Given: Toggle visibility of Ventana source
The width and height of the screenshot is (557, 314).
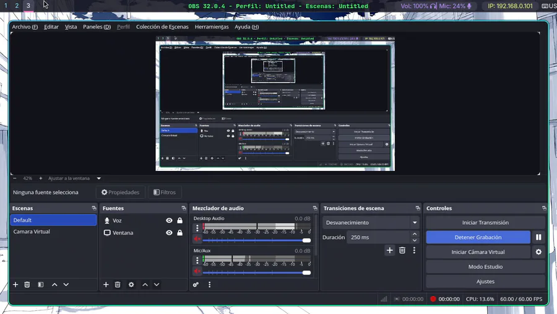Looking at the screenshot, I should pyautogui.click(x=169, y=233).
